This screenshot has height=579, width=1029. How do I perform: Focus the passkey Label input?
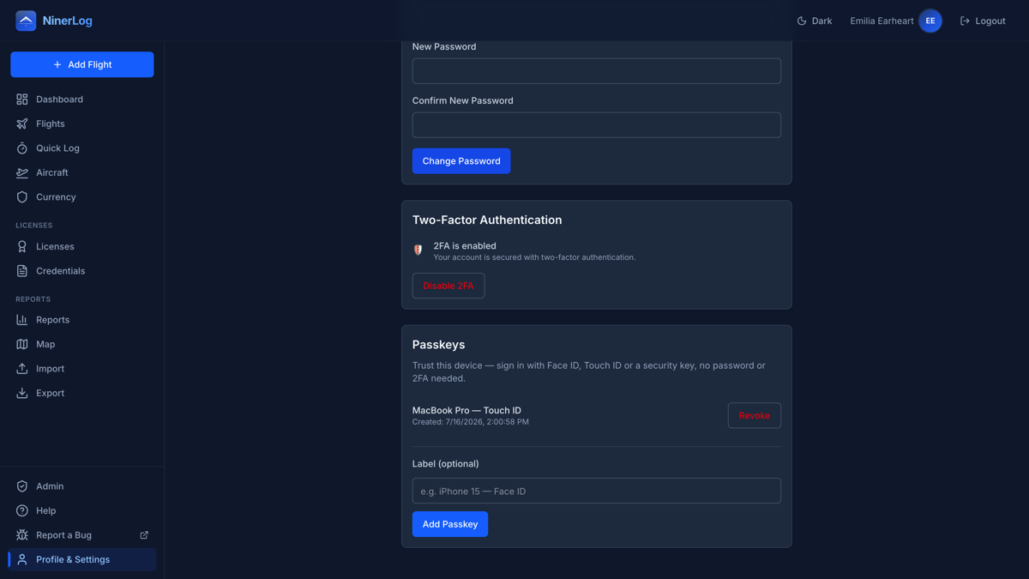(x=597, y=491)
